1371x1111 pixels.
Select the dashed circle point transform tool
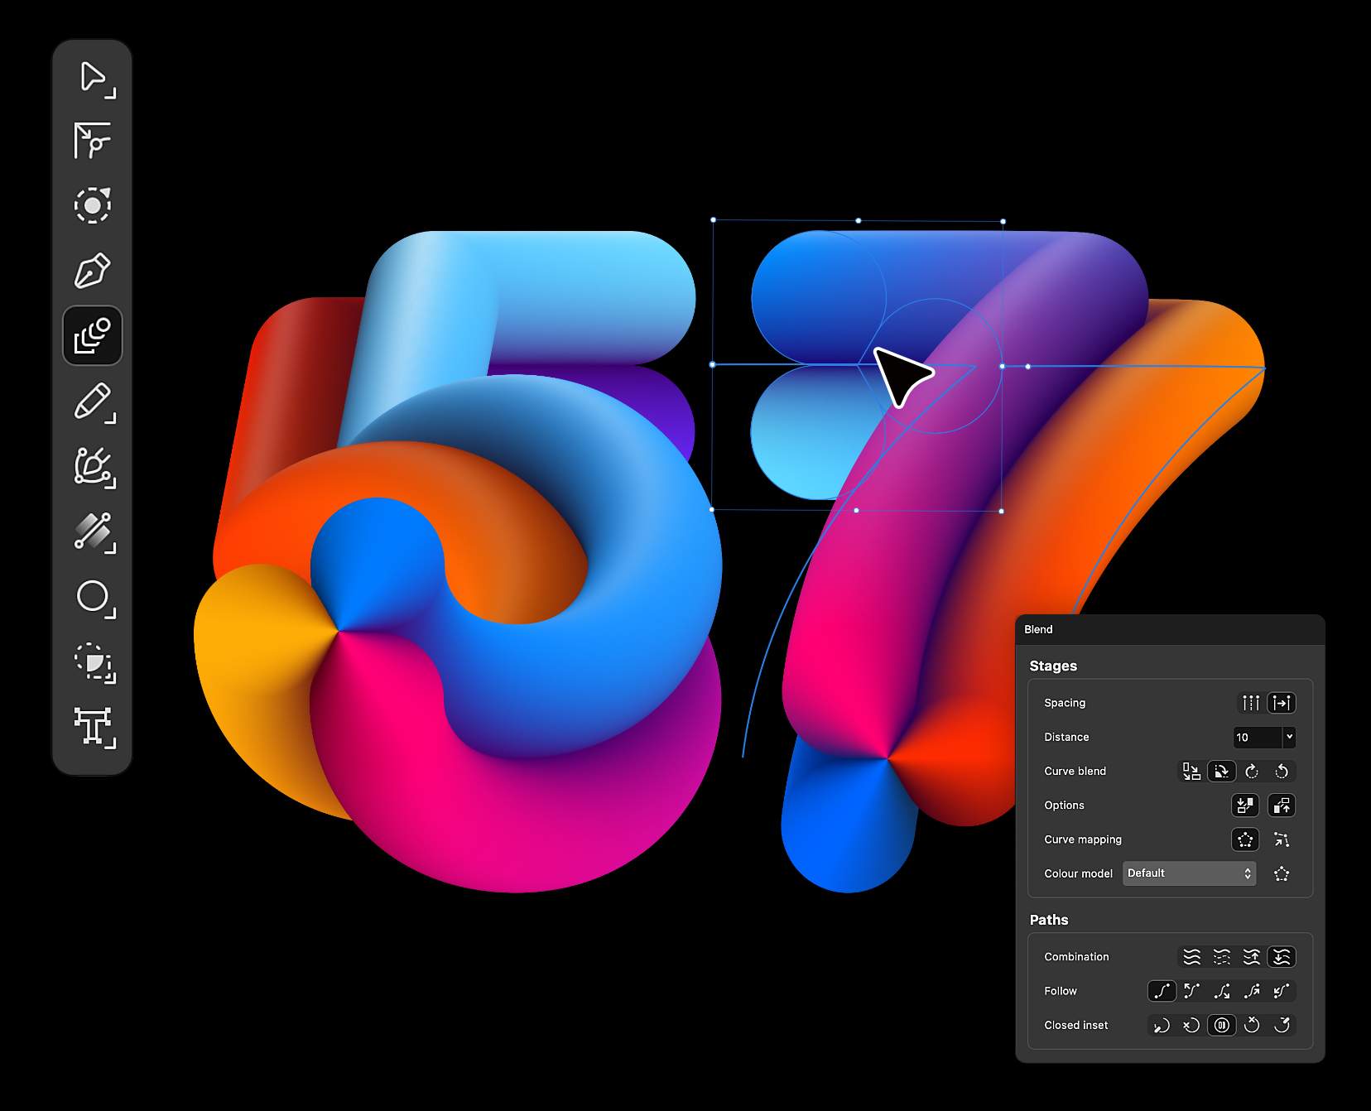tap(93, 205)
